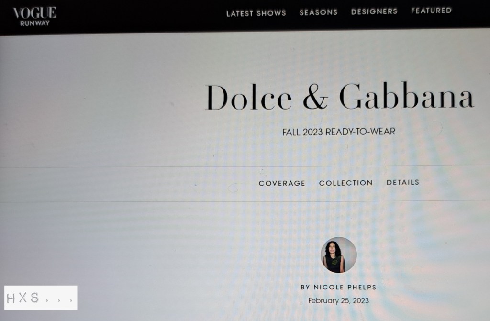Switch to the Coverage tab

pos(282,183)
